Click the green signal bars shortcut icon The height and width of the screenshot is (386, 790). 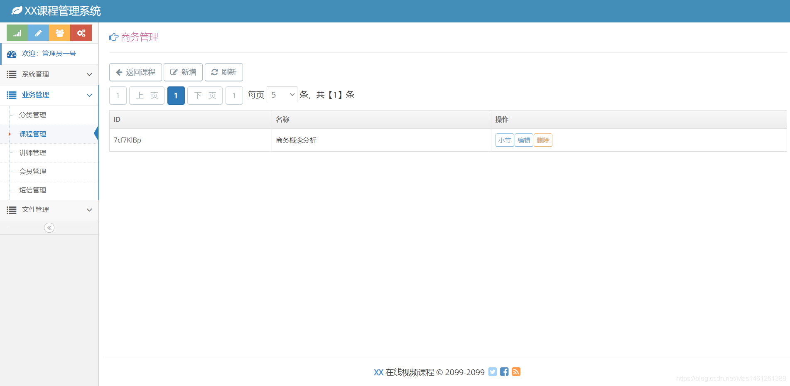coord(17,33)
